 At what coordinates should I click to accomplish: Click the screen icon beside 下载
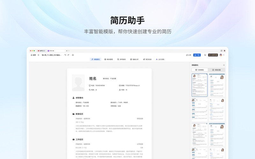[x=205, y=55]
